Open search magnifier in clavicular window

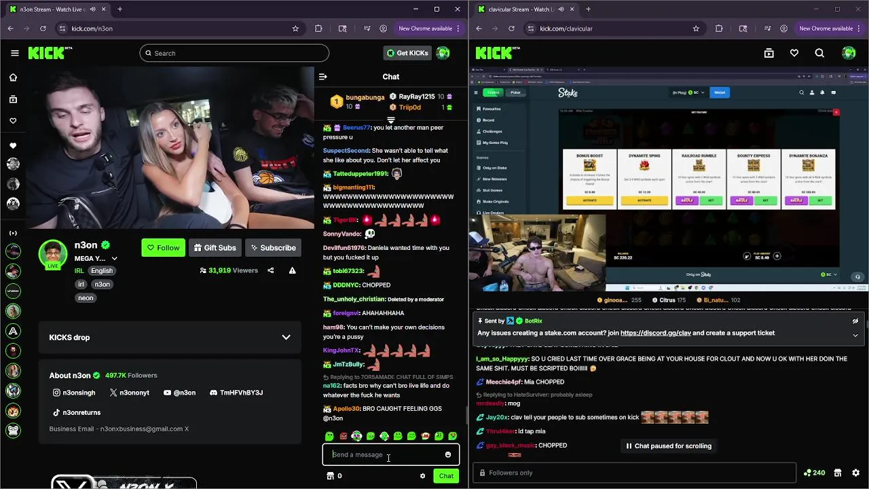coord(819,53)
